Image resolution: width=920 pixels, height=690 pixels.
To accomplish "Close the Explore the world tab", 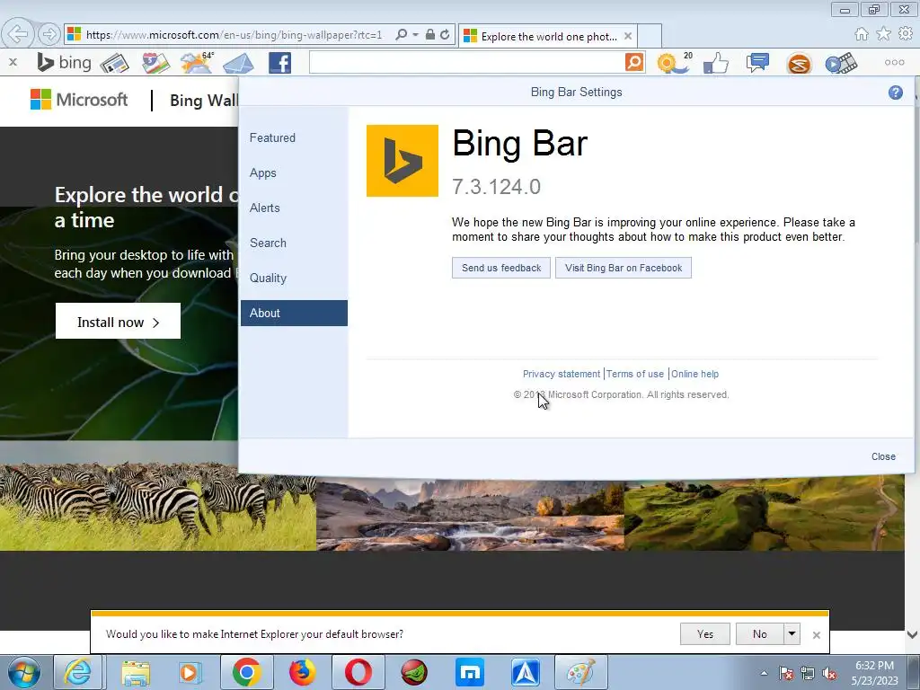I will pyautogui.click(x=628, y=36).
